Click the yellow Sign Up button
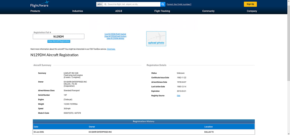The width and height of the screenshot is (290, 135). pyautogui.click(x=250, y=4)
